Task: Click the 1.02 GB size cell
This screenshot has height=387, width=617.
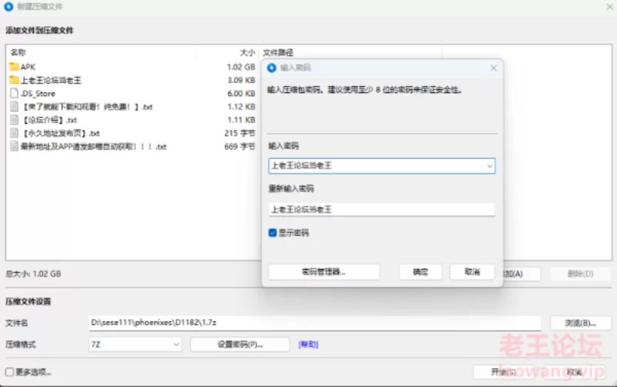Action: (x=241, y=67)
